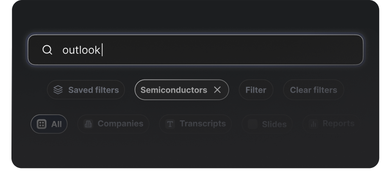
Task: Click the stacked layers Saved filters icon
Action: coord(58,90)
